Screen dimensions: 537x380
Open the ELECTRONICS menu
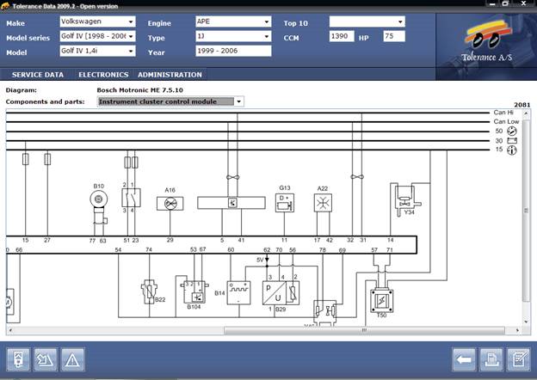click(x=103, y=75)
